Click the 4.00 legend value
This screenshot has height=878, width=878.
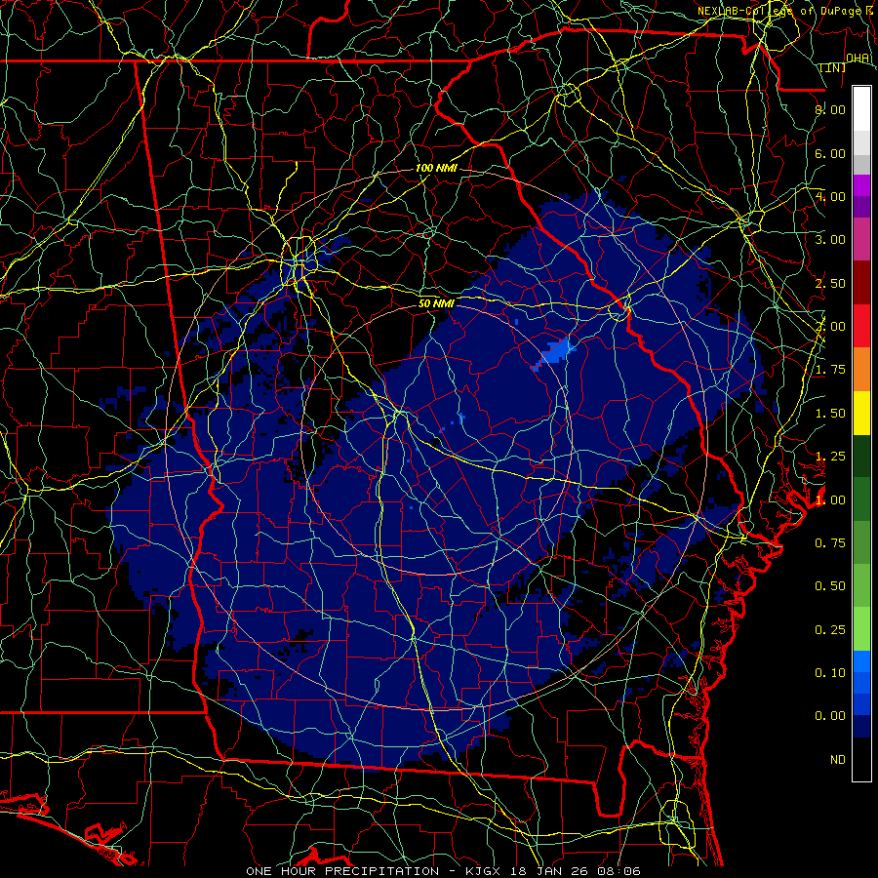click(x=830, y=196)
